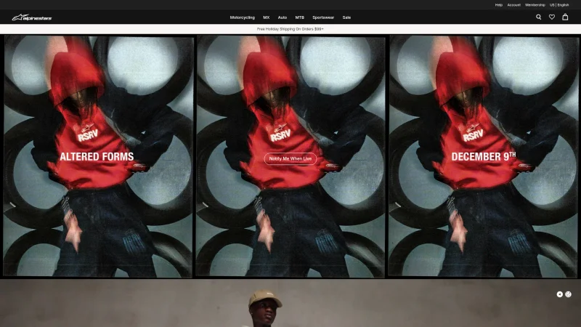Click the round slashed-square video icon
This screenshot has height=327, width=581.
(568, 294)
